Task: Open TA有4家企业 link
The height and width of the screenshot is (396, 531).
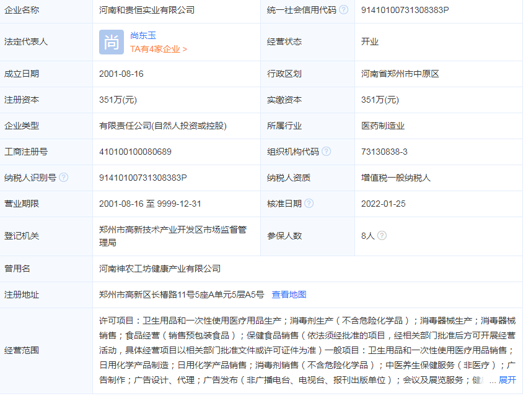Action: [159, 49]
